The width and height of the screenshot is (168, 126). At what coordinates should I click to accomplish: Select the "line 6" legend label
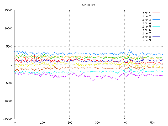click(146, 30)
